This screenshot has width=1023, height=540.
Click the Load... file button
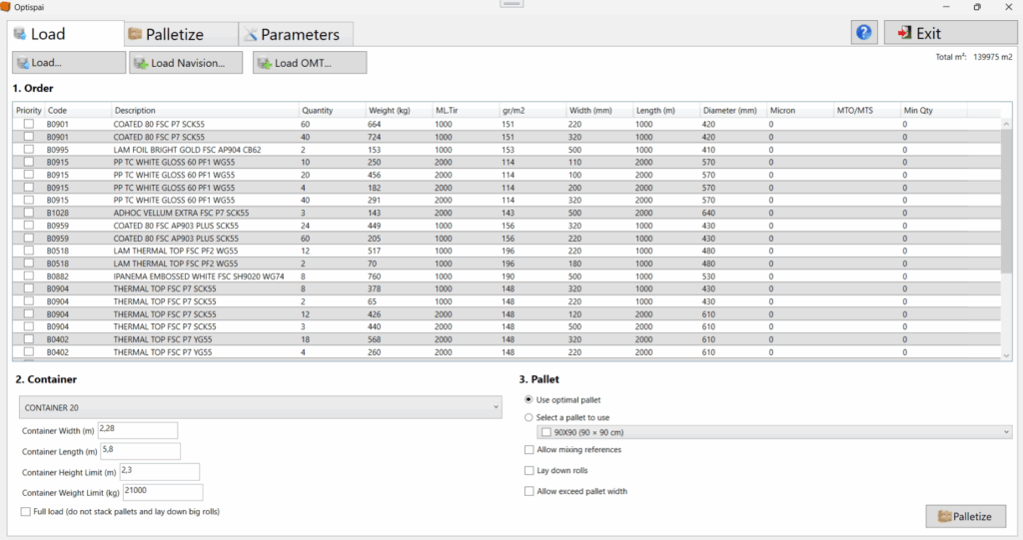coord(69,63)
